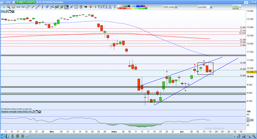Screen dimensions: 257x139
Task: Select the parallel channel lines tool
Action: (47, 7)
